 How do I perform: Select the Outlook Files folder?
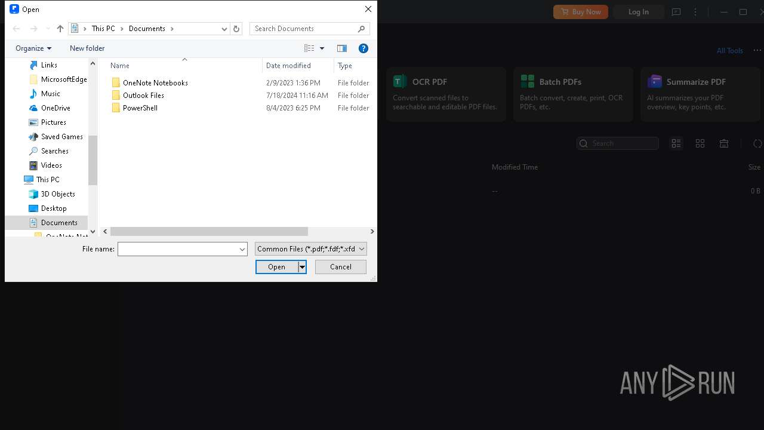click(143, 96)
